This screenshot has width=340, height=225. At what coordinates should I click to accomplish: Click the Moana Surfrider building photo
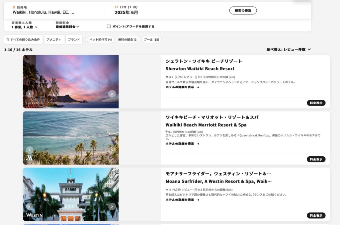71,194
